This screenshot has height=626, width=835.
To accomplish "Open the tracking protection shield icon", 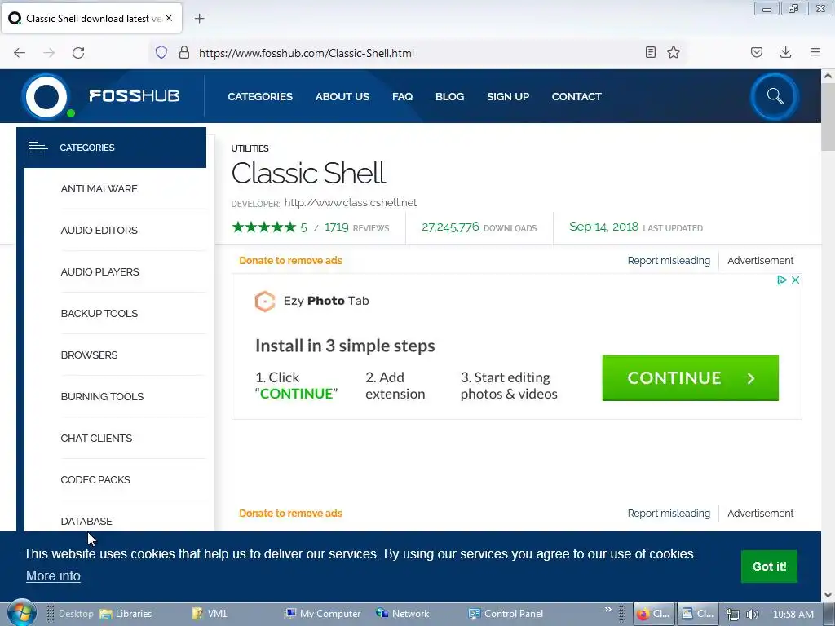I will pos(161,52).
